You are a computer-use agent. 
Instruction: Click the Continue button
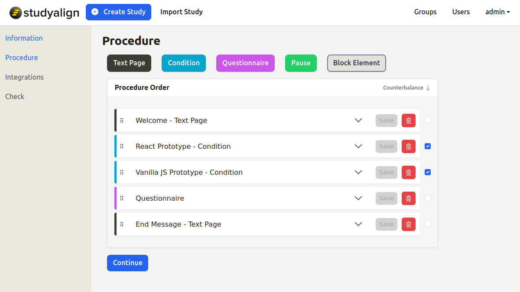pyautogui.click(x=127, y=263)
